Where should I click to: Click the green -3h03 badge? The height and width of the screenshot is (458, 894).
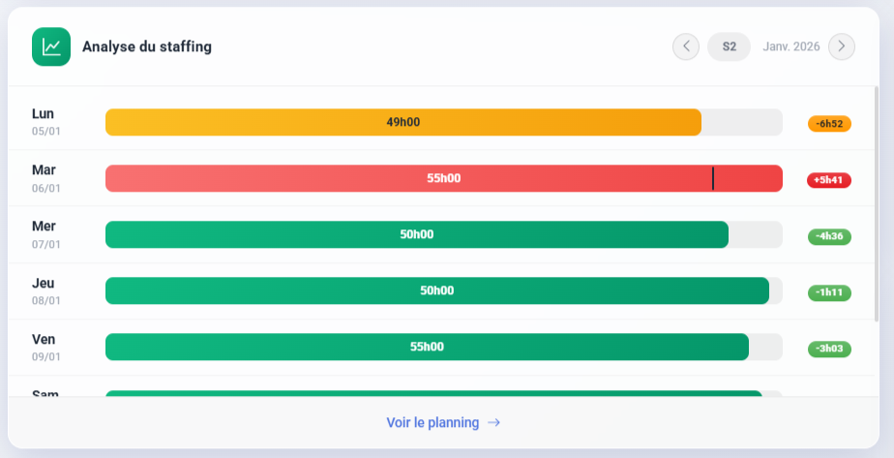coord(829,348)
